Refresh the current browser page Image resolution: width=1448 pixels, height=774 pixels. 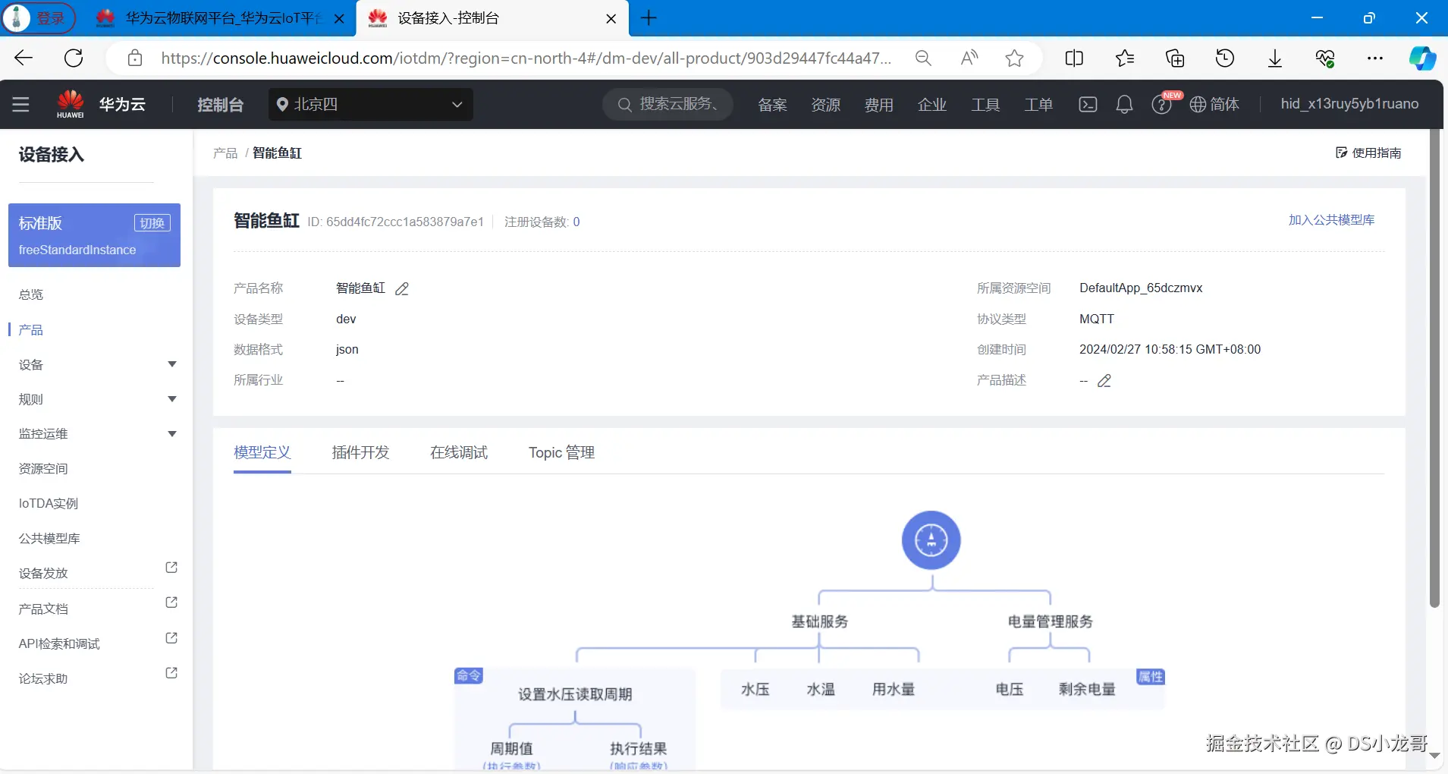pos(74,58)
